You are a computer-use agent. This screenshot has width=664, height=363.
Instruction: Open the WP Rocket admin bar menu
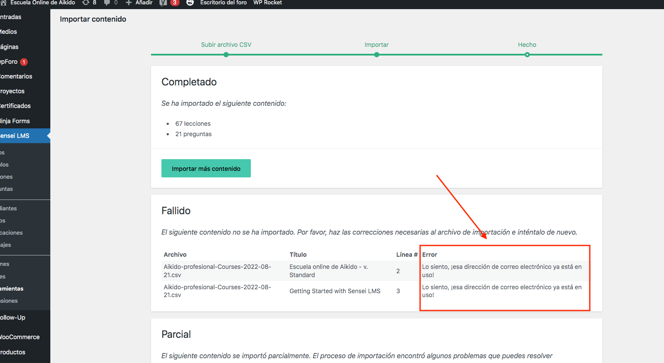coord(268,3)
